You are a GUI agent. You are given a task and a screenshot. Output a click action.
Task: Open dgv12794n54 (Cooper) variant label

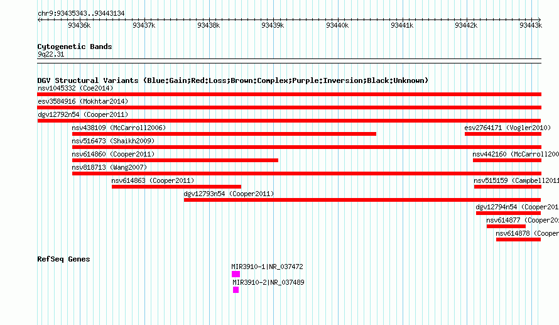[x=518, y=207]
